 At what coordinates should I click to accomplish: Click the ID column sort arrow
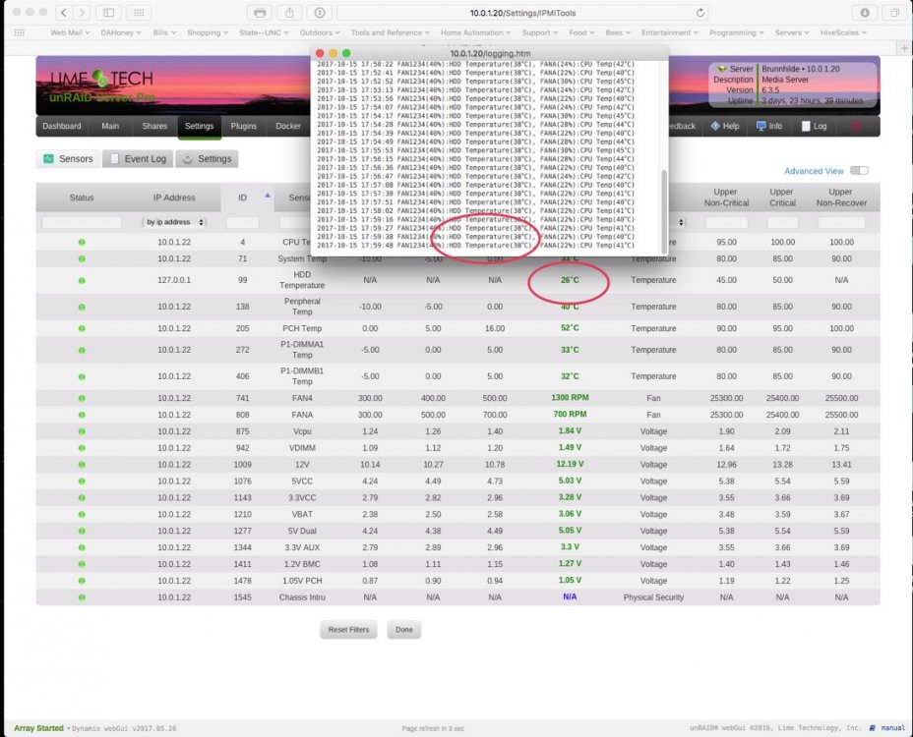click(268, 196)
